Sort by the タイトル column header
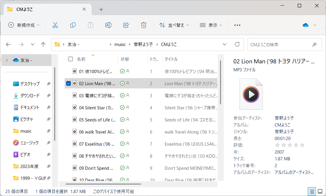Viewport: 326px width, 196px height. [x=171, y=59]
